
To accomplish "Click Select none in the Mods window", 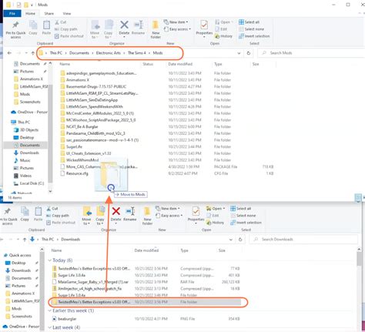I will point(252,29).
